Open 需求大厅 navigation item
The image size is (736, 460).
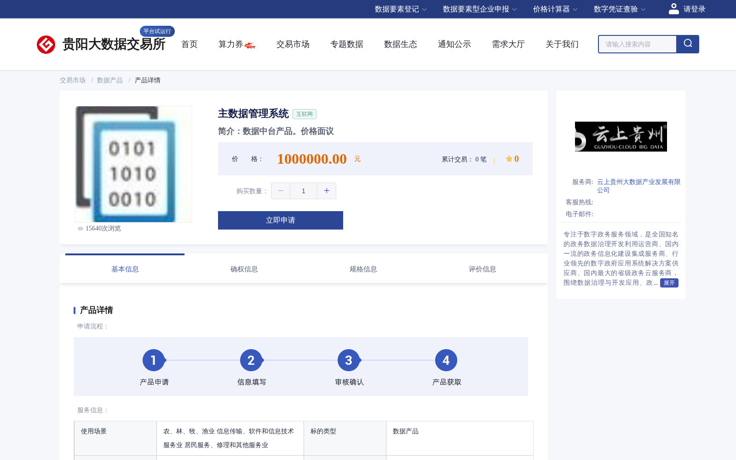coord(508,44)
